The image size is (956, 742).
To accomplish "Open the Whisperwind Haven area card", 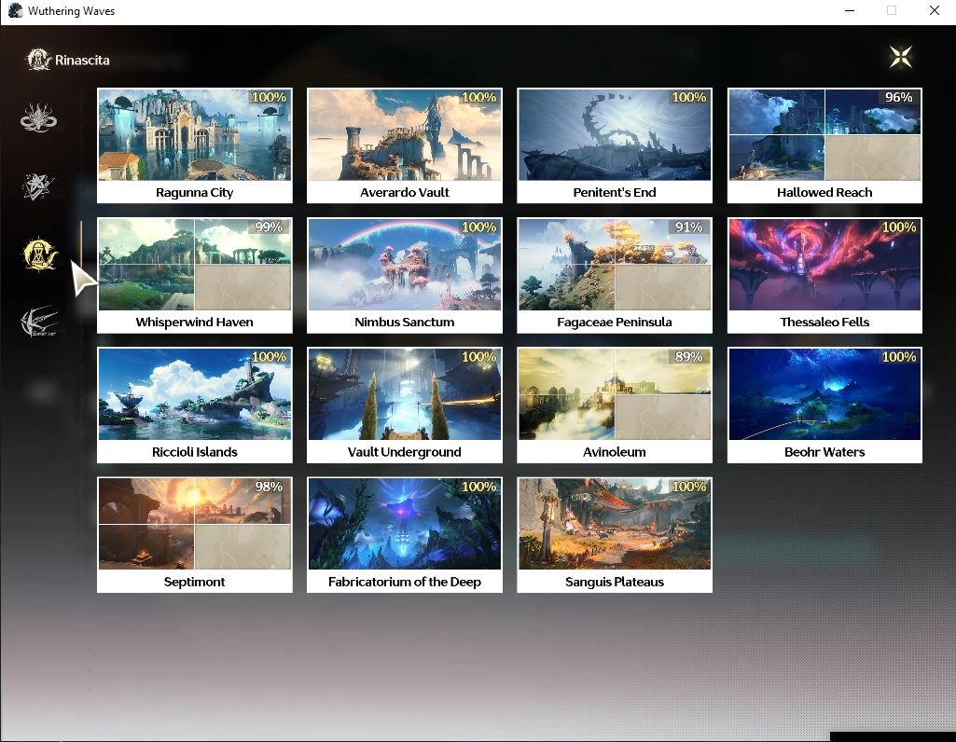I will [x=195, y=275].
